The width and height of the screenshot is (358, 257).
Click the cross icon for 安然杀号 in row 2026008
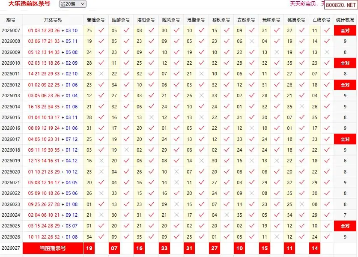pyautogui.click(x=252, y=42)
